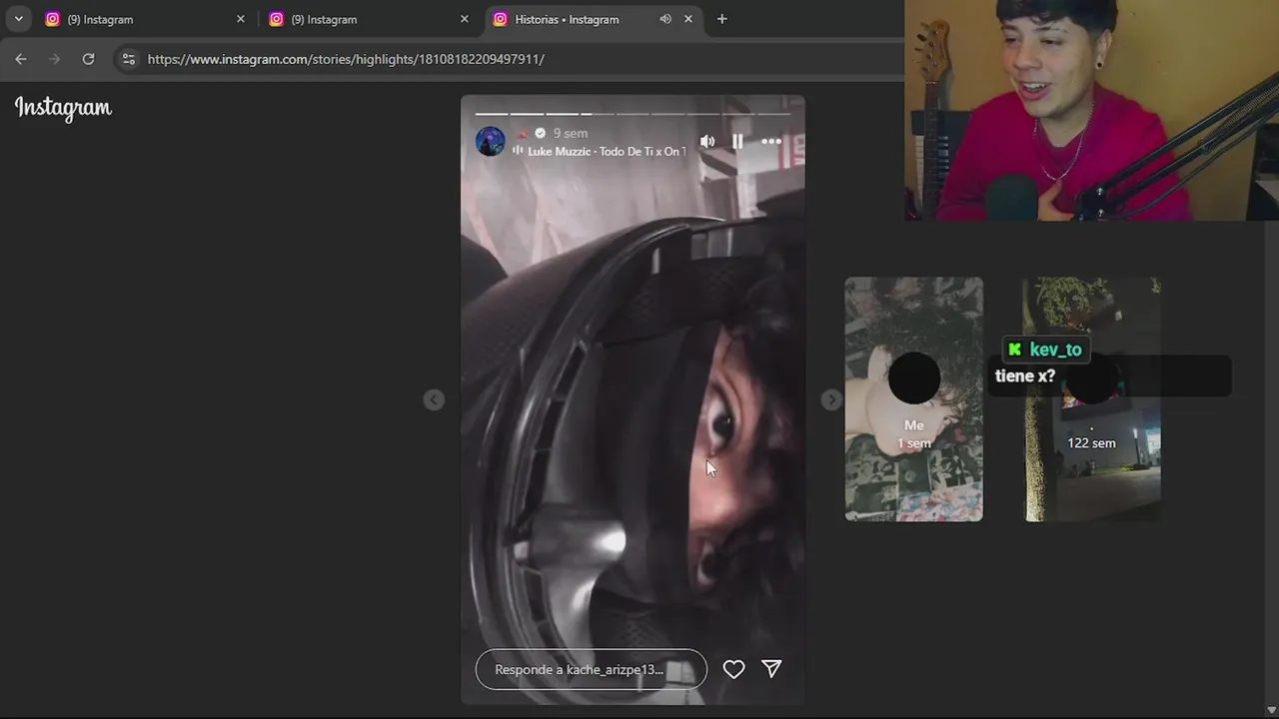The width and height of the screenshot is (1279, 719).
Task: Switch to the second Instagram browser tab
Action: click(367, 19)
